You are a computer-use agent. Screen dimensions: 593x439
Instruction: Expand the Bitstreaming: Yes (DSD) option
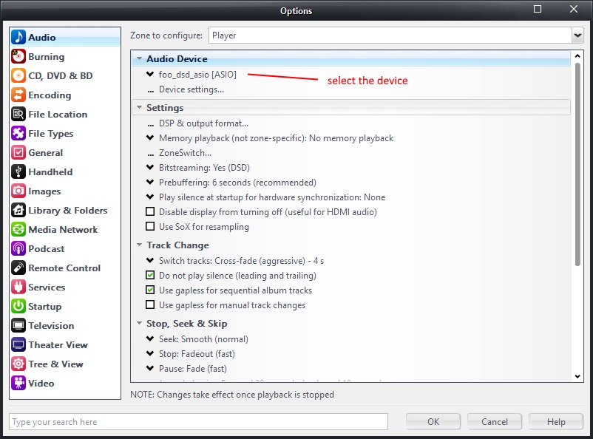click(x=151, y=168)
